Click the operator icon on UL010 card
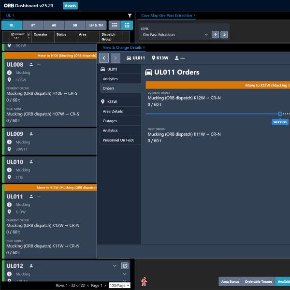The height and width of the screenshot is (290, 290). tap(31, 162)
